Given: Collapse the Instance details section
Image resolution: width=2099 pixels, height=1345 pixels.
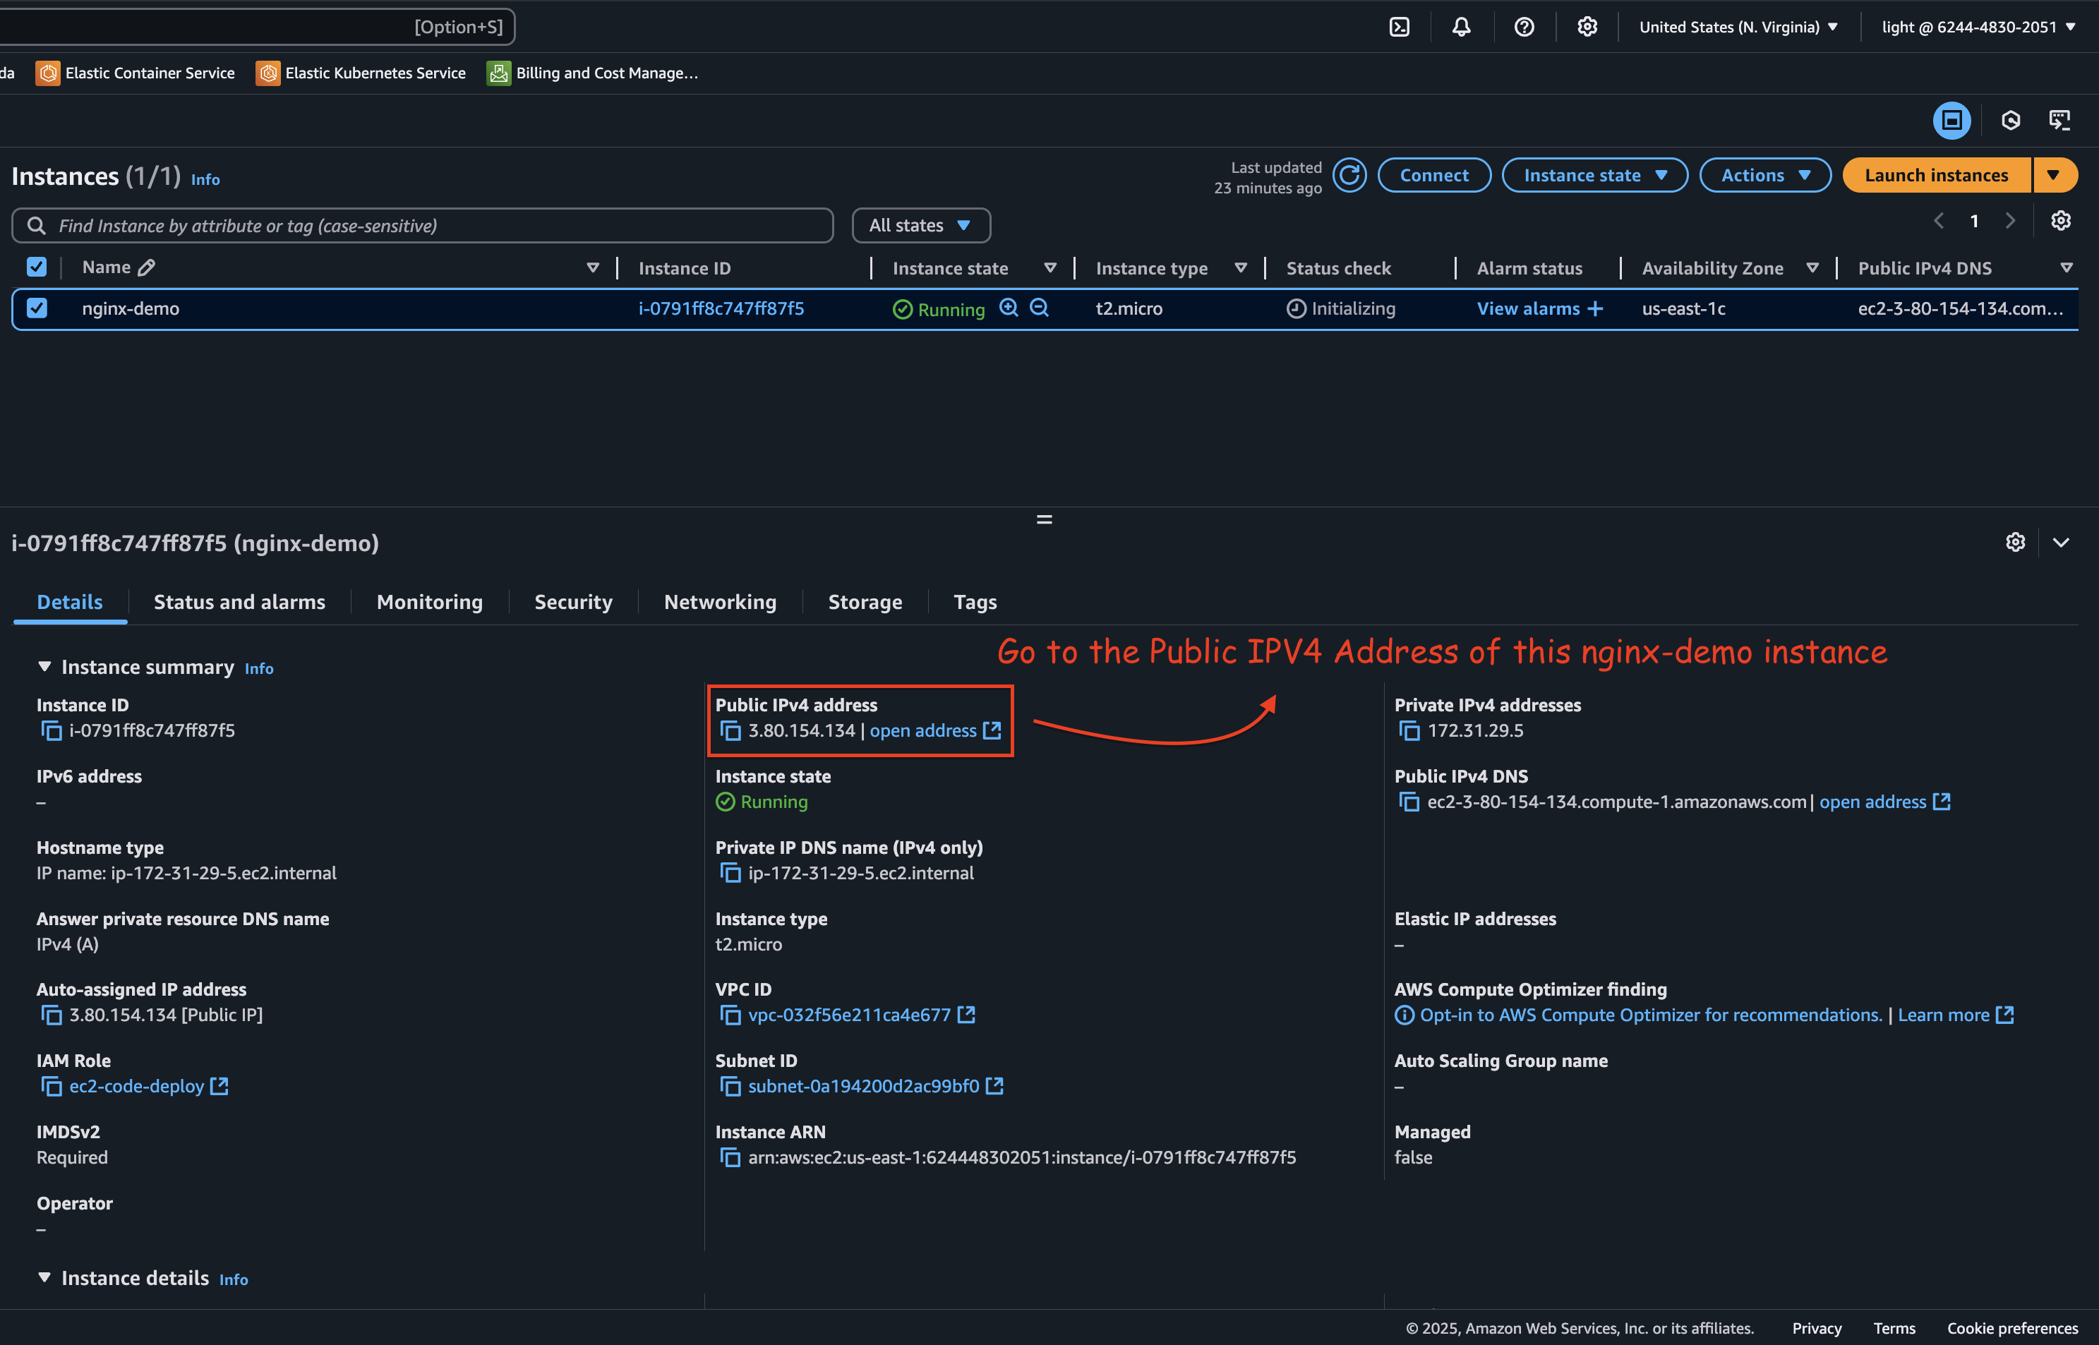Looking at the screenshot, I should [44, 1278].
